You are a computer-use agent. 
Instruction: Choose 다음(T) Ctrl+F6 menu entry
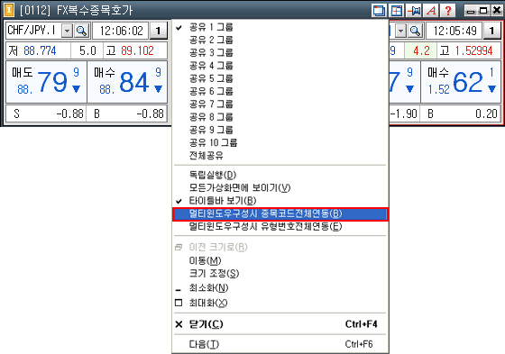click(280, 344)
